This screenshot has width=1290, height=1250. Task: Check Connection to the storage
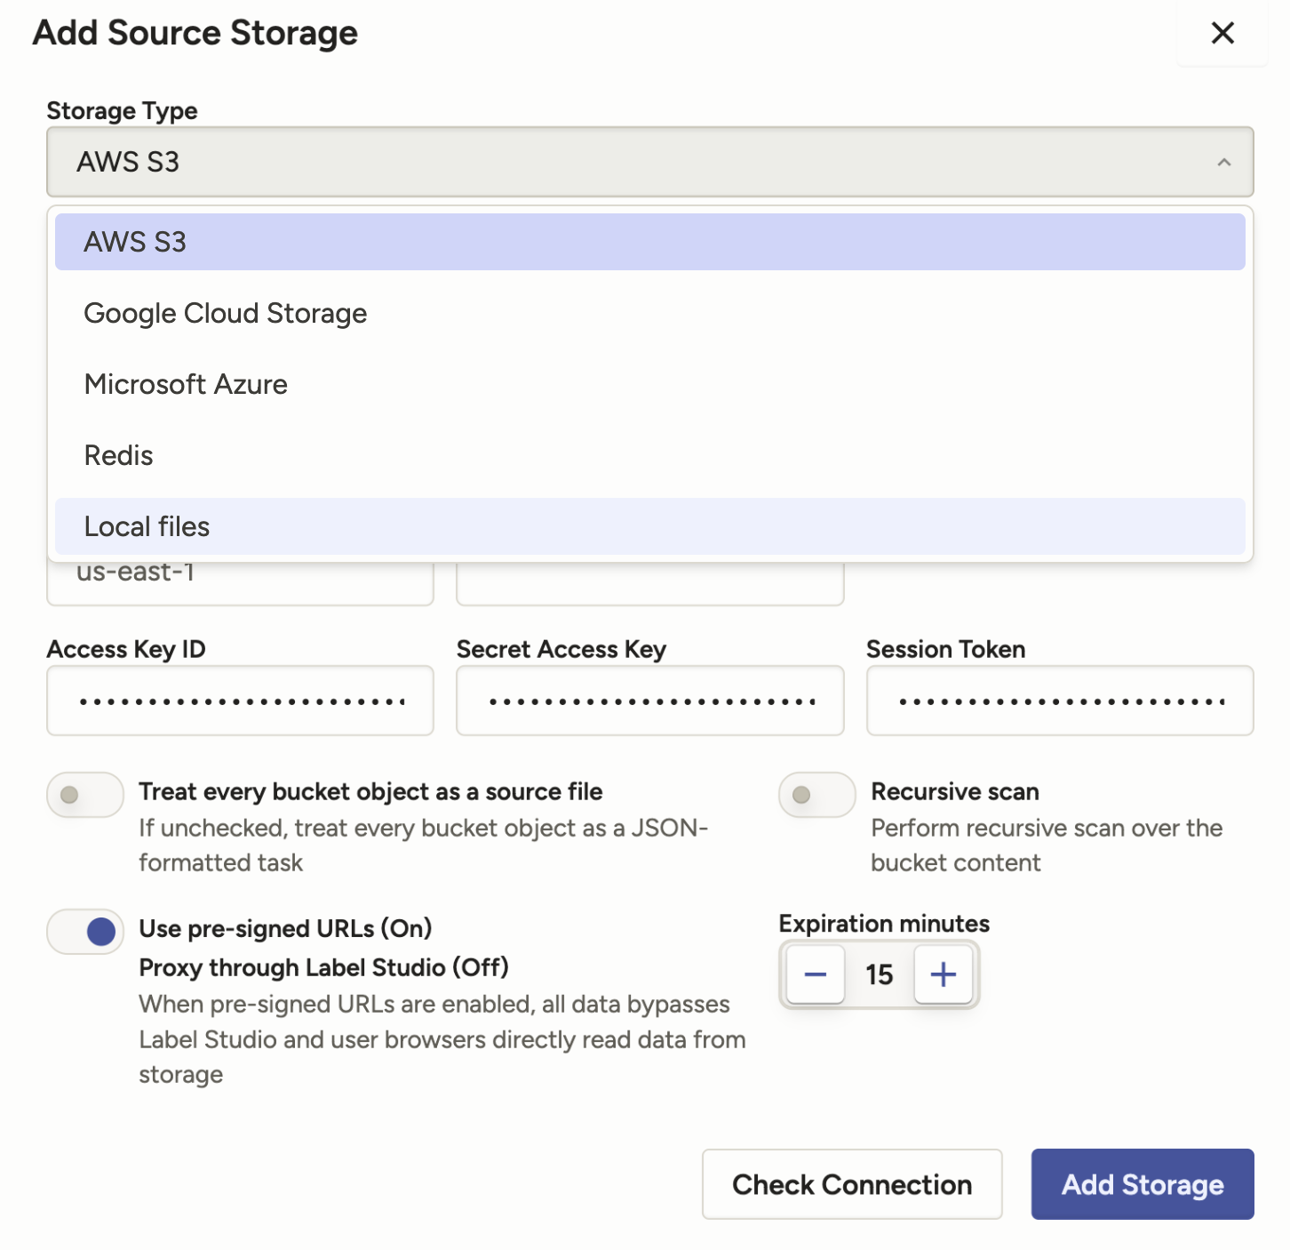(x=852, y=1184)
